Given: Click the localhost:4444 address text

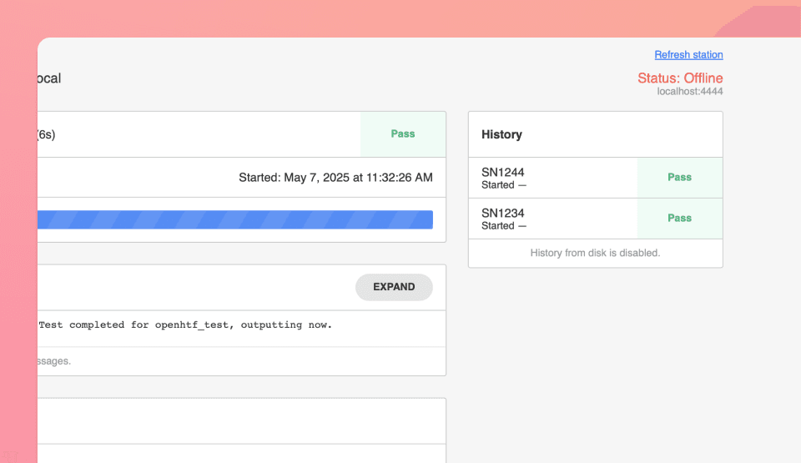Looking at the screenshot, I should pos(690,92).
